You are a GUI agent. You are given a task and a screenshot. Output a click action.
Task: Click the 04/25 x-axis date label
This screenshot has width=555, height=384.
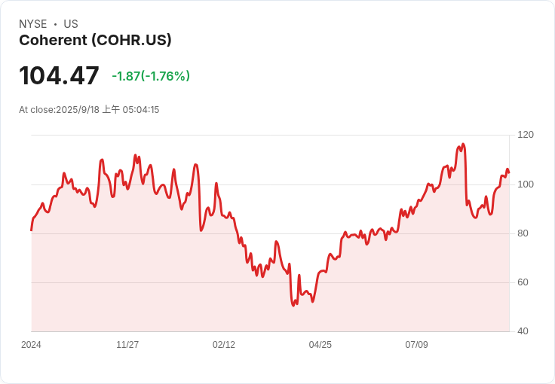click(x=320, y=345)
